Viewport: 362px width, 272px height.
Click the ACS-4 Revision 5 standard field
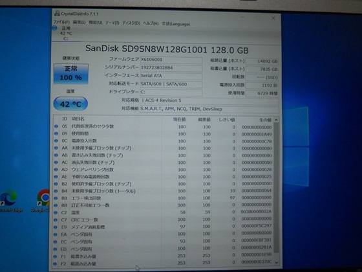point(209,100)
